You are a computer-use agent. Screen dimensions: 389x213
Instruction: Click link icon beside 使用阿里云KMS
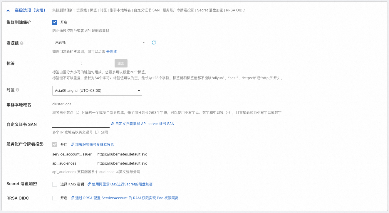coord(89,184)
